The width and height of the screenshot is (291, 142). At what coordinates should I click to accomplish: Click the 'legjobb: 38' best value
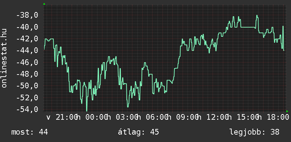coord(254,132)
